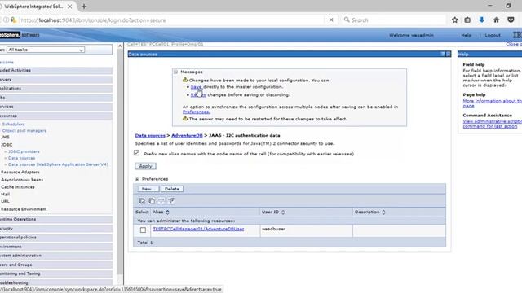
Task: Sort table by User ID column arrows
Action: point(283,212)
